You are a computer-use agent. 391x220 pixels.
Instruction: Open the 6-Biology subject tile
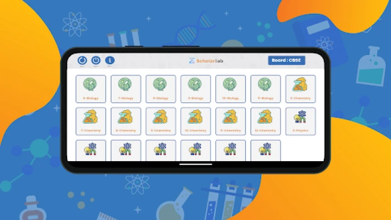pyautogui.click(x=91, y=89)
